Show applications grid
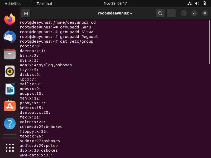Viewport: 211px width, 158px height. (x=10, y=148)
